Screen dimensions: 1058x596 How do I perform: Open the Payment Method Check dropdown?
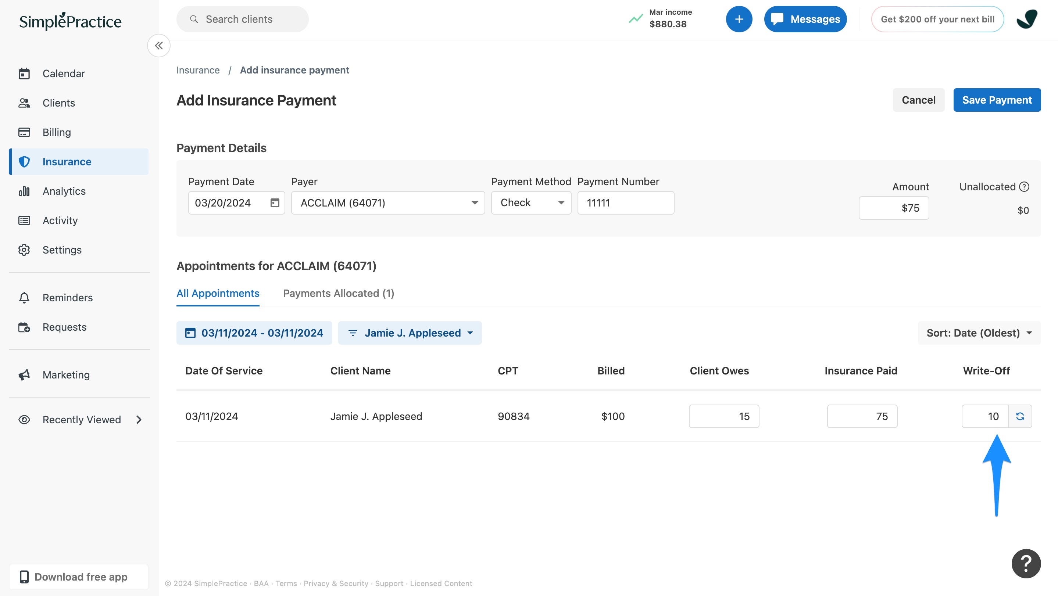531,203
